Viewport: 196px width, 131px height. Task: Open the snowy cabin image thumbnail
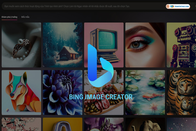62,45
